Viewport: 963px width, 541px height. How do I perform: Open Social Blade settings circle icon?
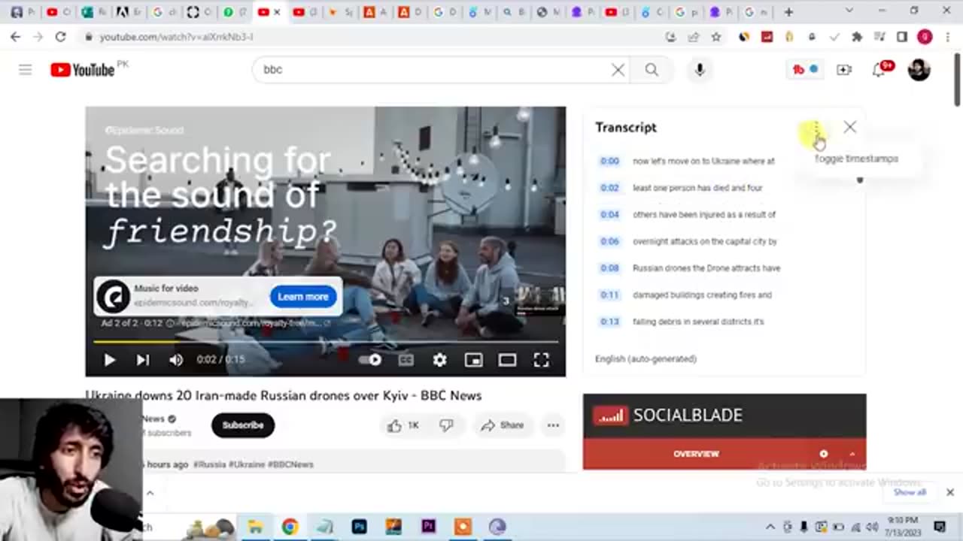coord(824,454)
